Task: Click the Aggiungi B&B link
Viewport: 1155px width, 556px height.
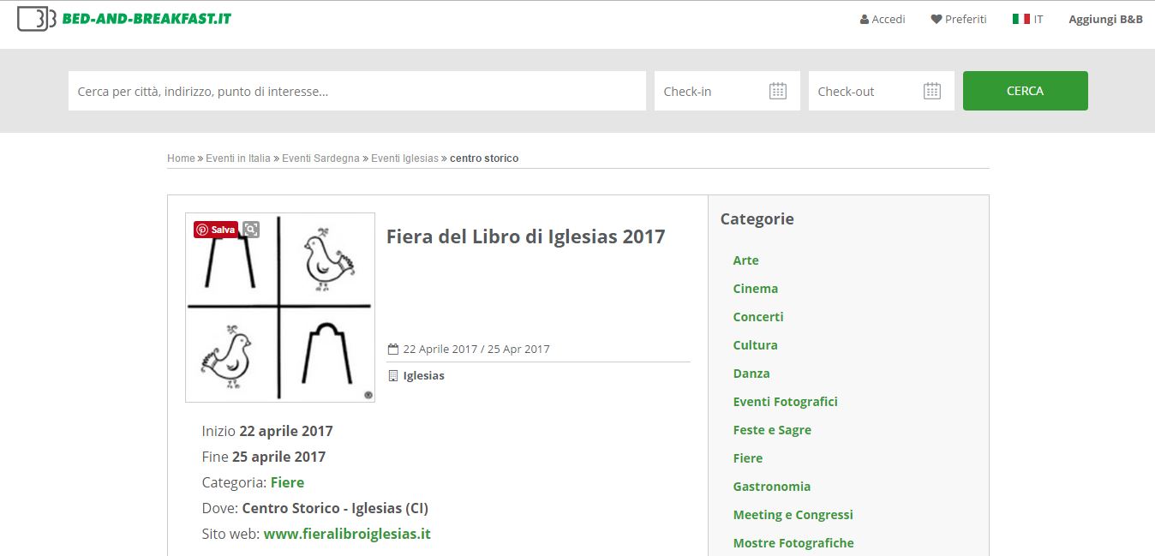Action: [x=1105, y=19]
